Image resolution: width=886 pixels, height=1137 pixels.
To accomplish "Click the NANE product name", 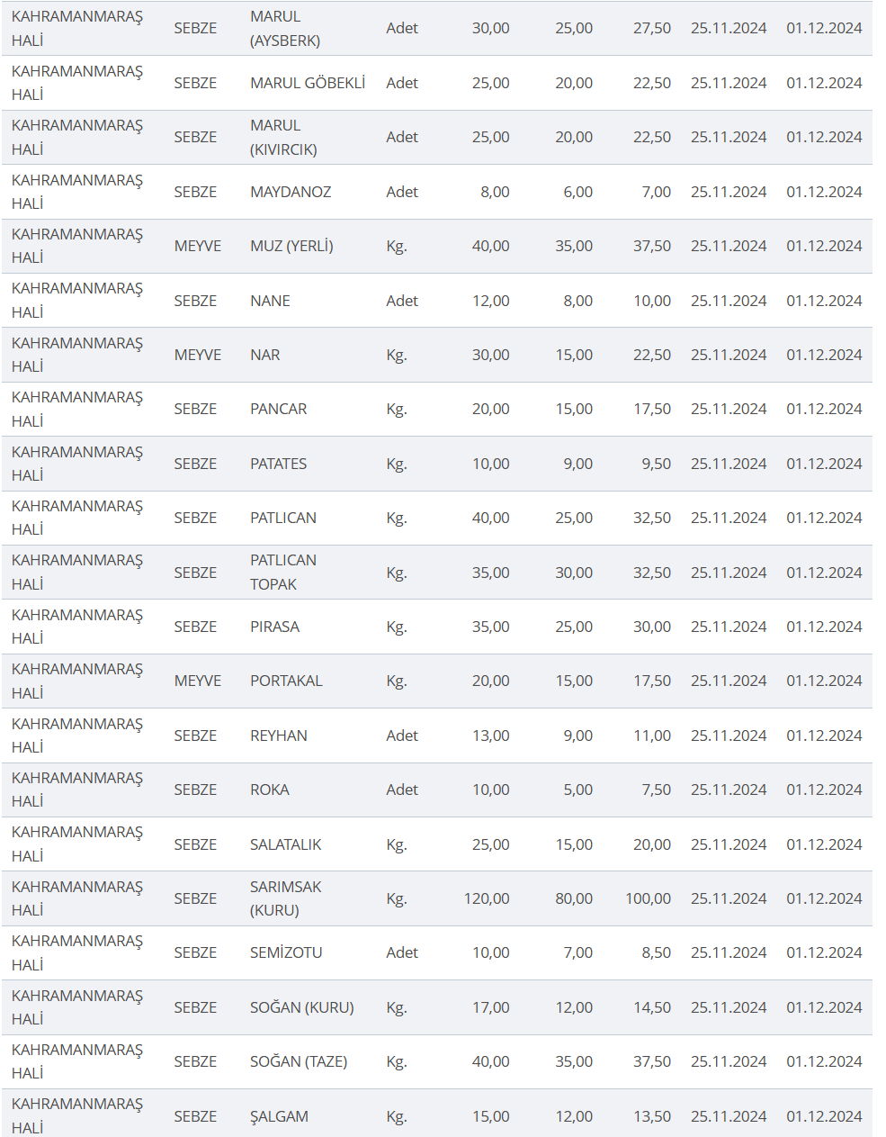I will tap(270, 301).
